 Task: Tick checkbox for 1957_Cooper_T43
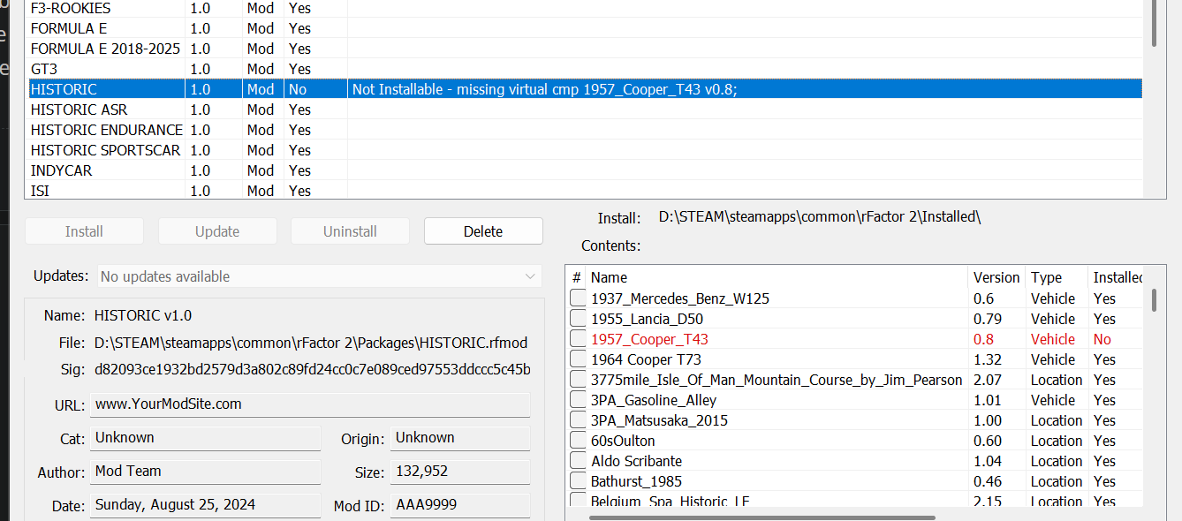(x=578, y=339)
